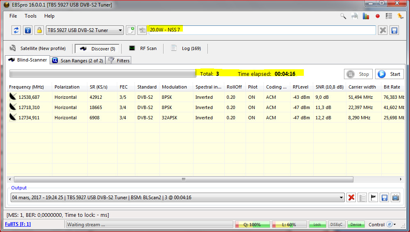Viewport: 410px width, 232px height.
Task: Click the magnifier search icon
Action: pyautogui.click(x=343, y=16)
